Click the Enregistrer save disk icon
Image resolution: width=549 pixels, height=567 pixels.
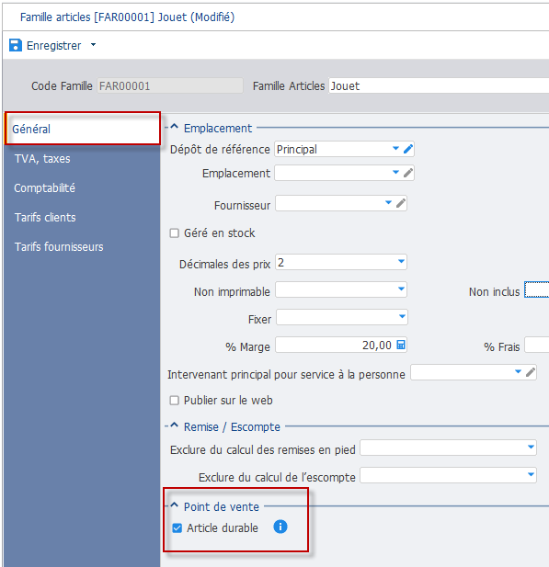click(x=16, y=45)
